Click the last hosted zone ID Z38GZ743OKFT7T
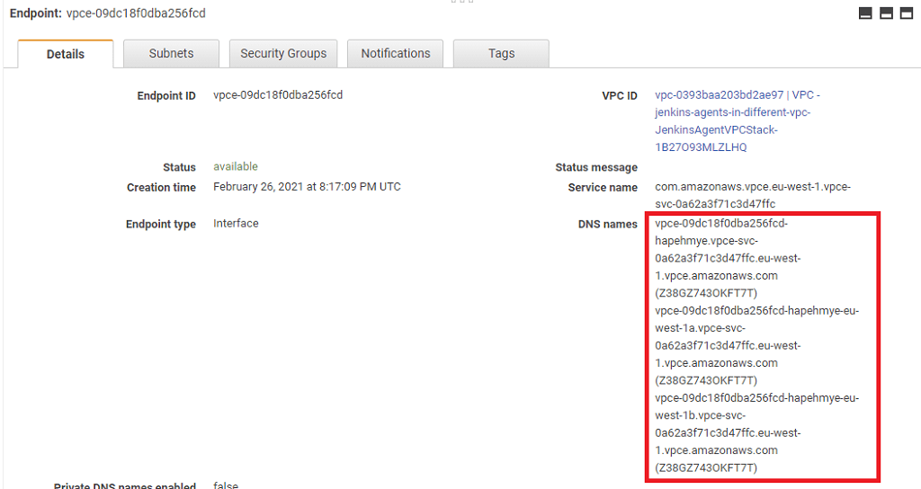The width and height of the screenshot is (921, 489). click(706, 467)
